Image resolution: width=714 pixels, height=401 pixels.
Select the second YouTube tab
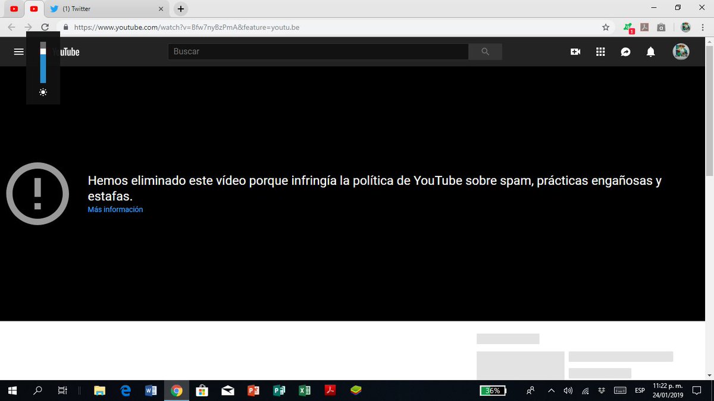[x=34, y=9]
